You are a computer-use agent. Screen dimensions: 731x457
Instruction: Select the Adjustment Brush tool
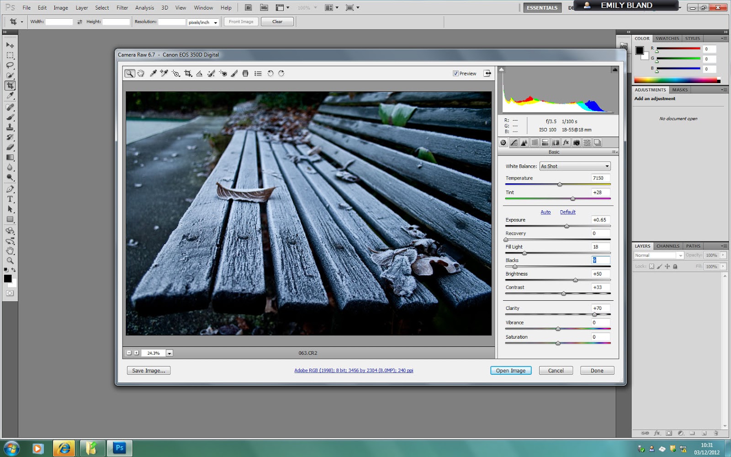[234, 74]
